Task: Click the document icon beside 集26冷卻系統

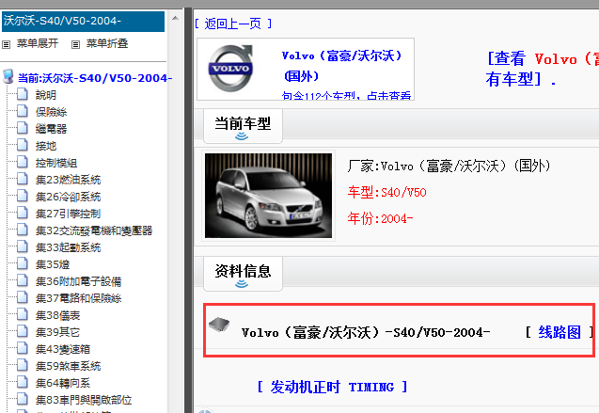Action: click(23, 196)
